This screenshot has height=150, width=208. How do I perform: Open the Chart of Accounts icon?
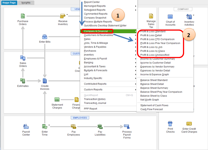pos(170,17)
